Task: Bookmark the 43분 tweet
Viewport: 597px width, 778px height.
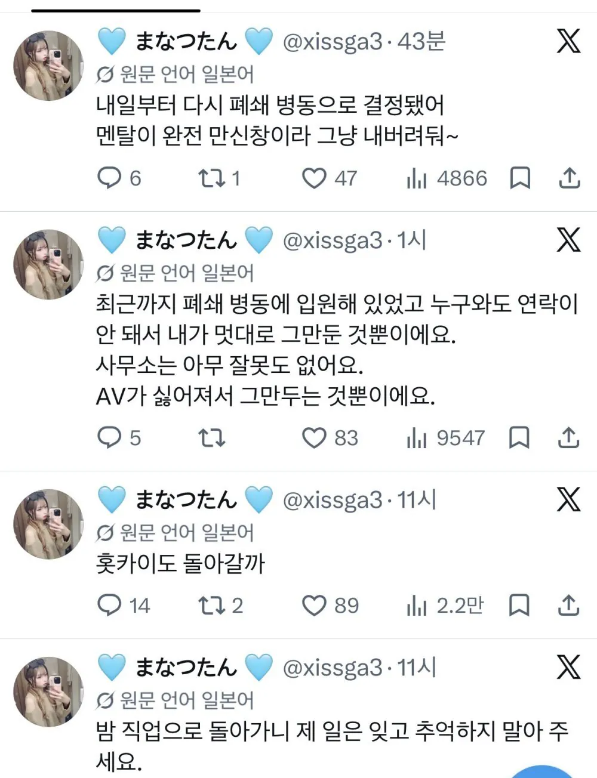Action: coord(520,178)
